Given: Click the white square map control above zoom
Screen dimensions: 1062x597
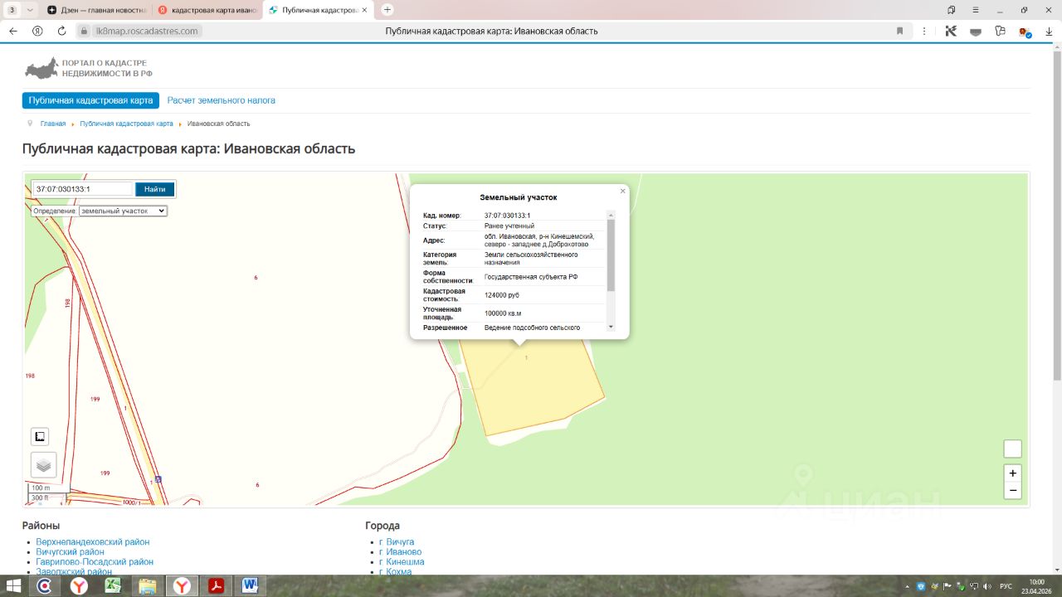Looking at the screenshot, I should 1012,449.
